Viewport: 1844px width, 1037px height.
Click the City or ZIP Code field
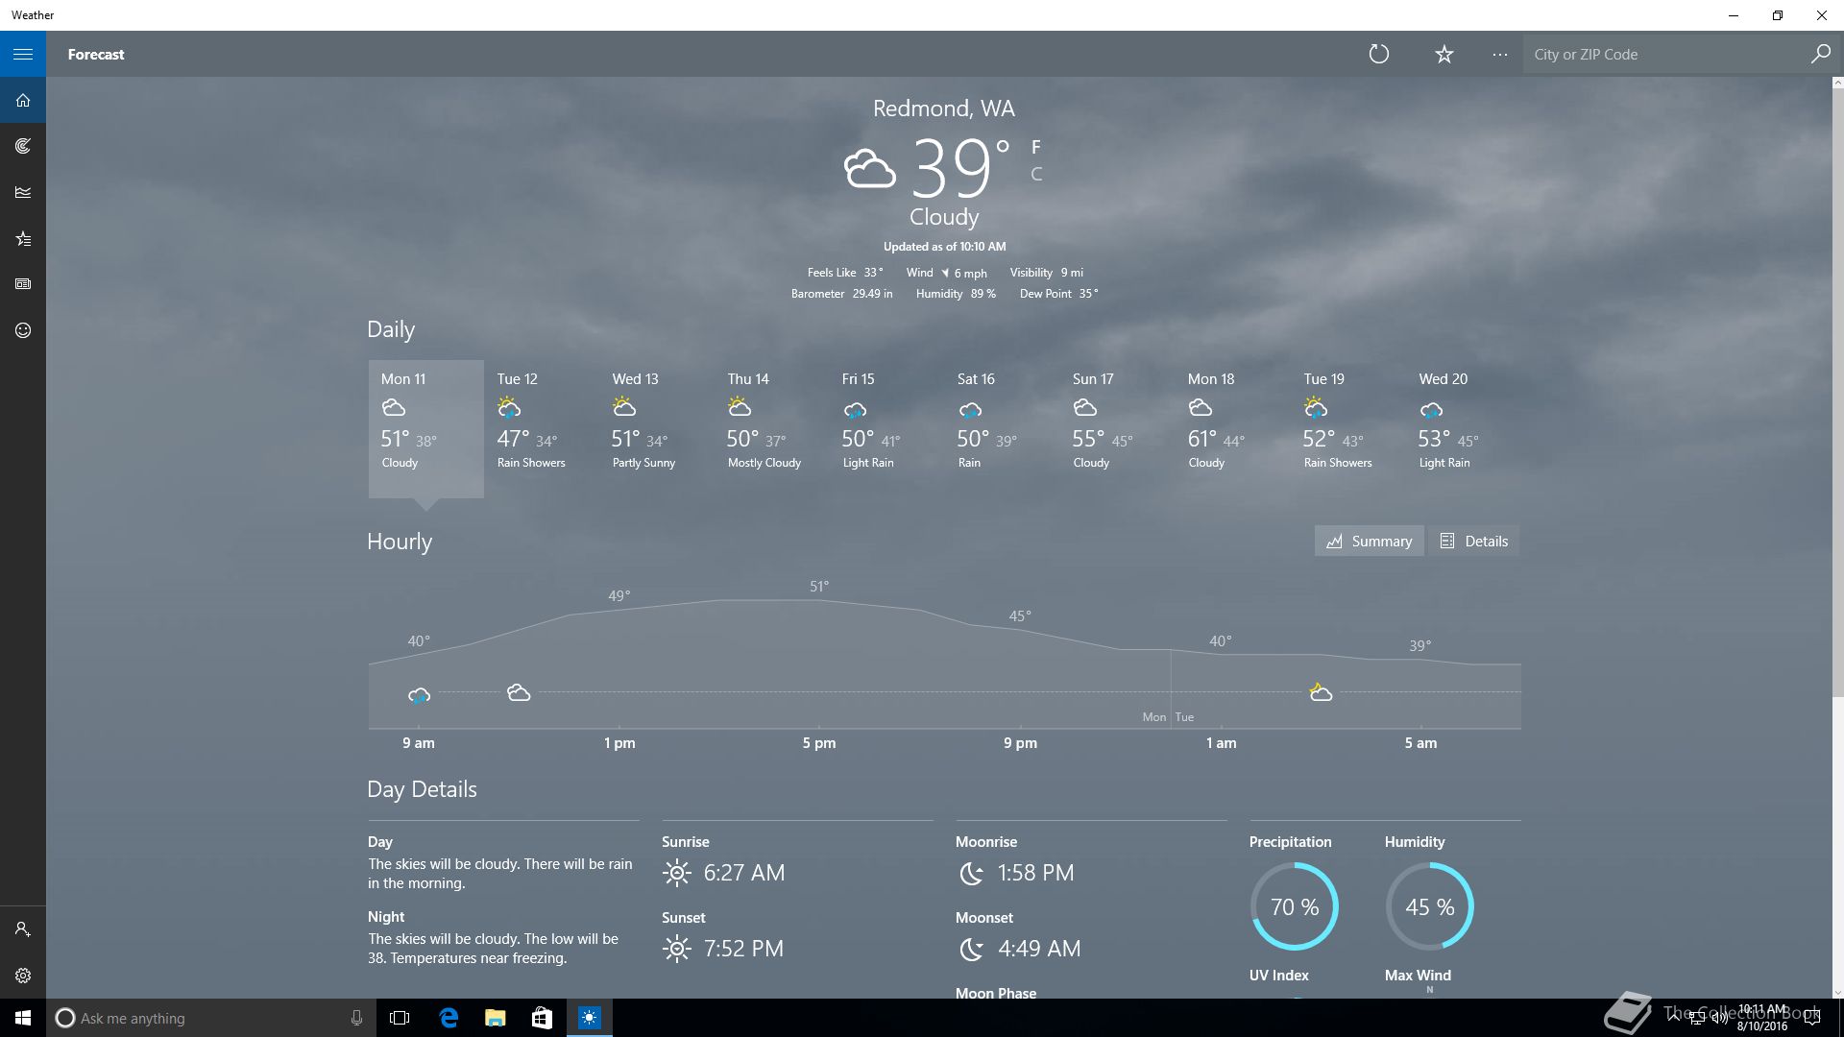[1666, 55]
